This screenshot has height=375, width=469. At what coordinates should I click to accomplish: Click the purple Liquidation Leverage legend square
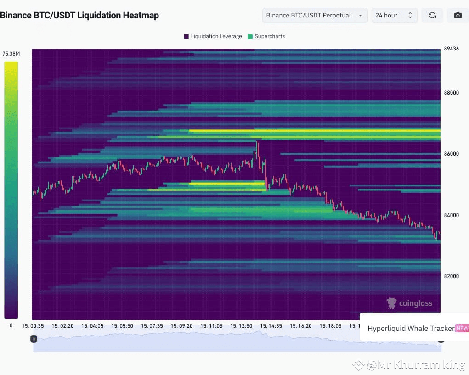click(186, 36)
